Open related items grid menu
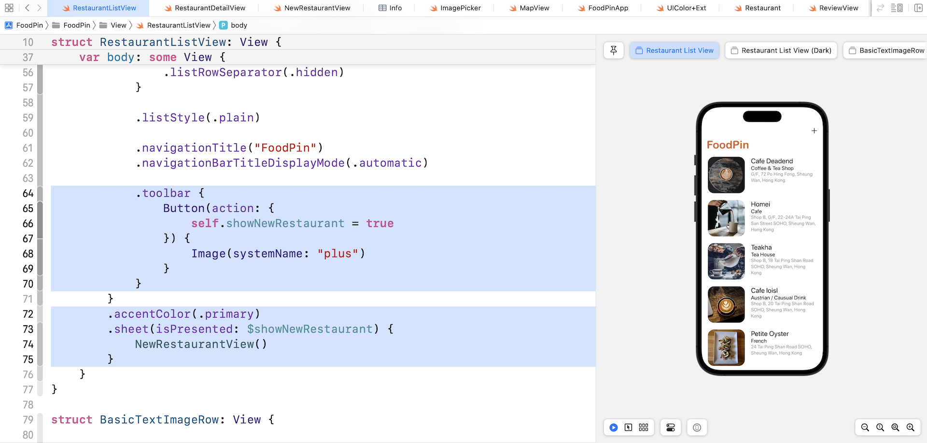The image size is (927, 443). tap(9, 8)
